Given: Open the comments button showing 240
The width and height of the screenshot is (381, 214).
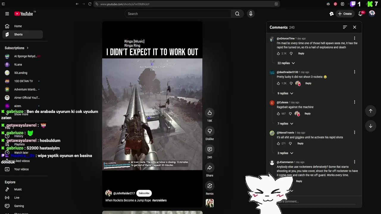Looking at the screenshot, I should (210, 149).
